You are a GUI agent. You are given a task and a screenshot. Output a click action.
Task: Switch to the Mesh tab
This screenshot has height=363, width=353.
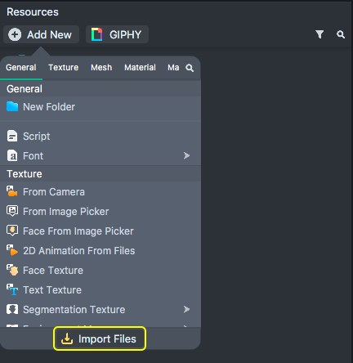(x=101, y=67)
